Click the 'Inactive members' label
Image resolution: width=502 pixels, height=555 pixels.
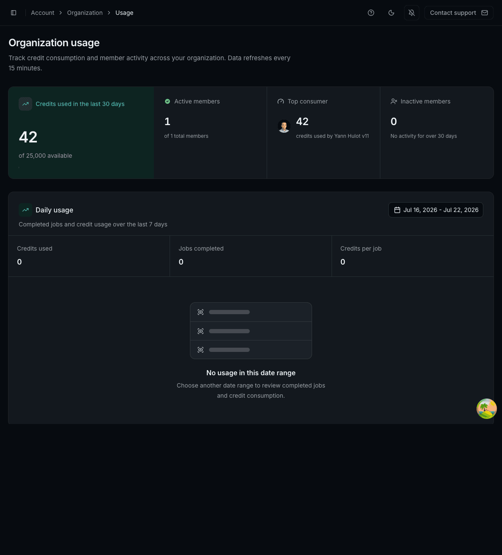click(425, 101)
